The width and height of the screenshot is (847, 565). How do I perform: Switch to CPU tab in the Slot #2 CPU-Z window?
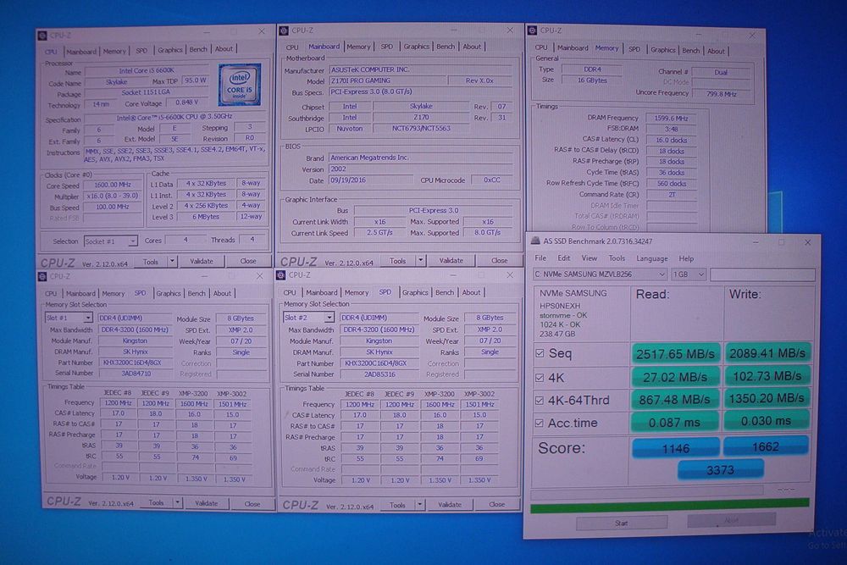pyautogui.click(x=290, y=293)
